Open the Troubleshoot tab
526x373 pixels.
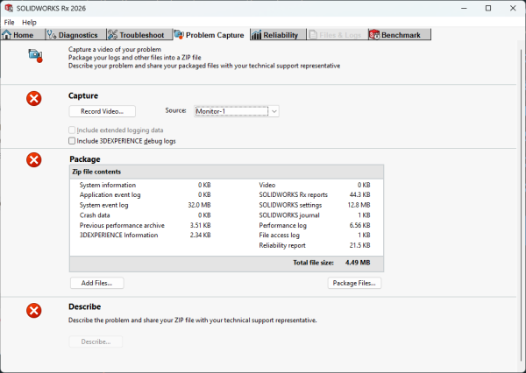point(139,35)
